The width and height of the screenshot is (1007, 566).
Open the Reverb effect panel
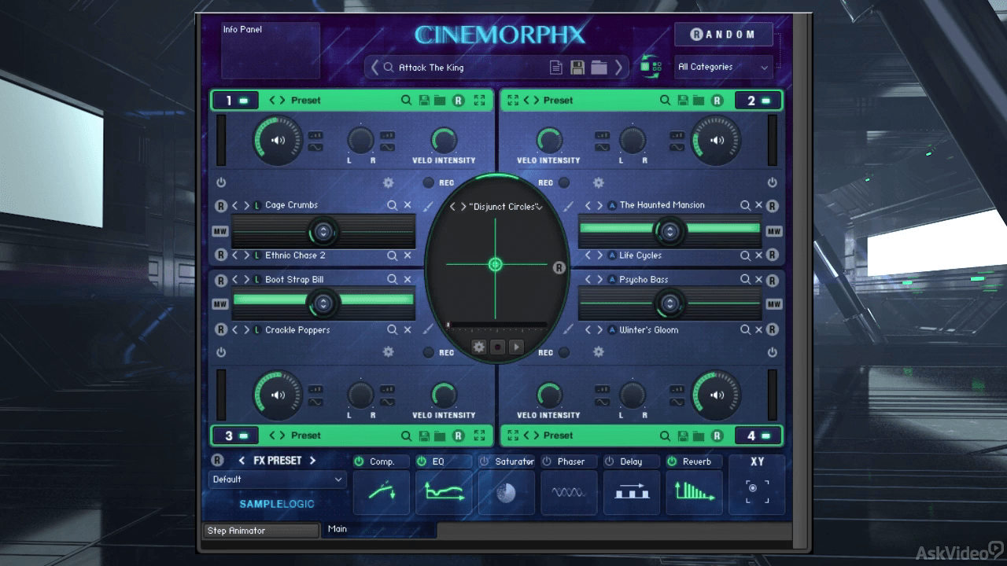(694, 493)
